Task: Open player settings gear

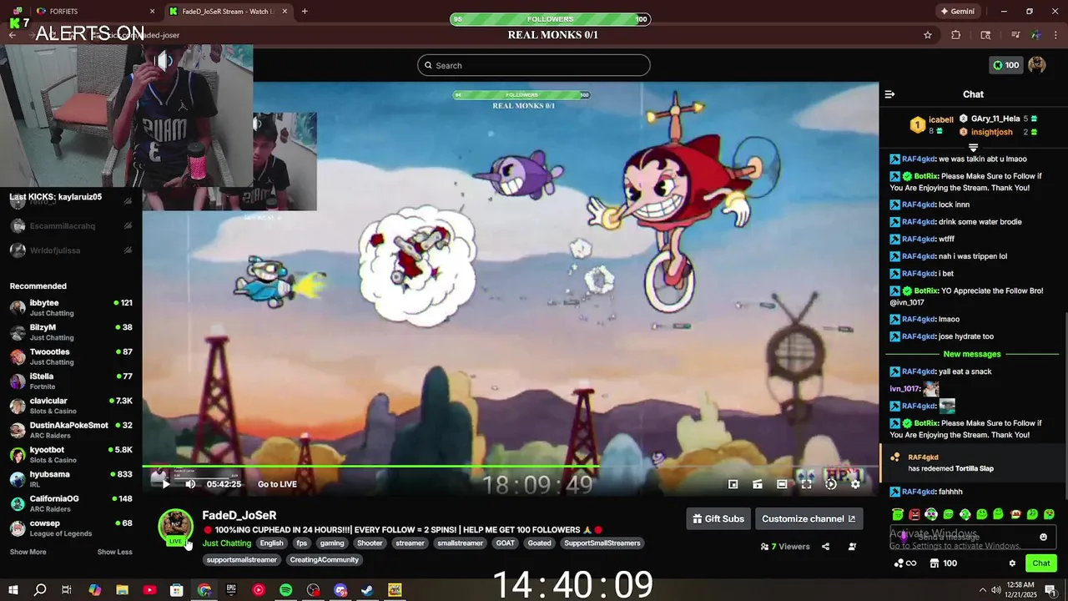Action: [855, 484]
